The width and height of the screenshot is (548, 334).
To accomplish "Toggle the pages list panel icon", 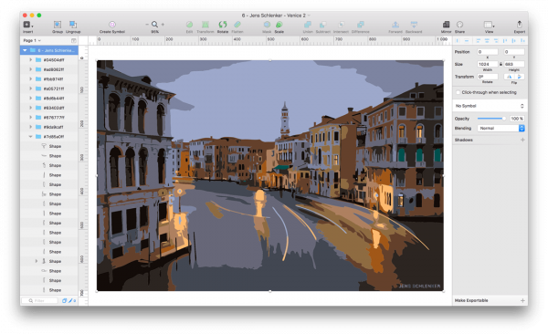I will (74, 41).
